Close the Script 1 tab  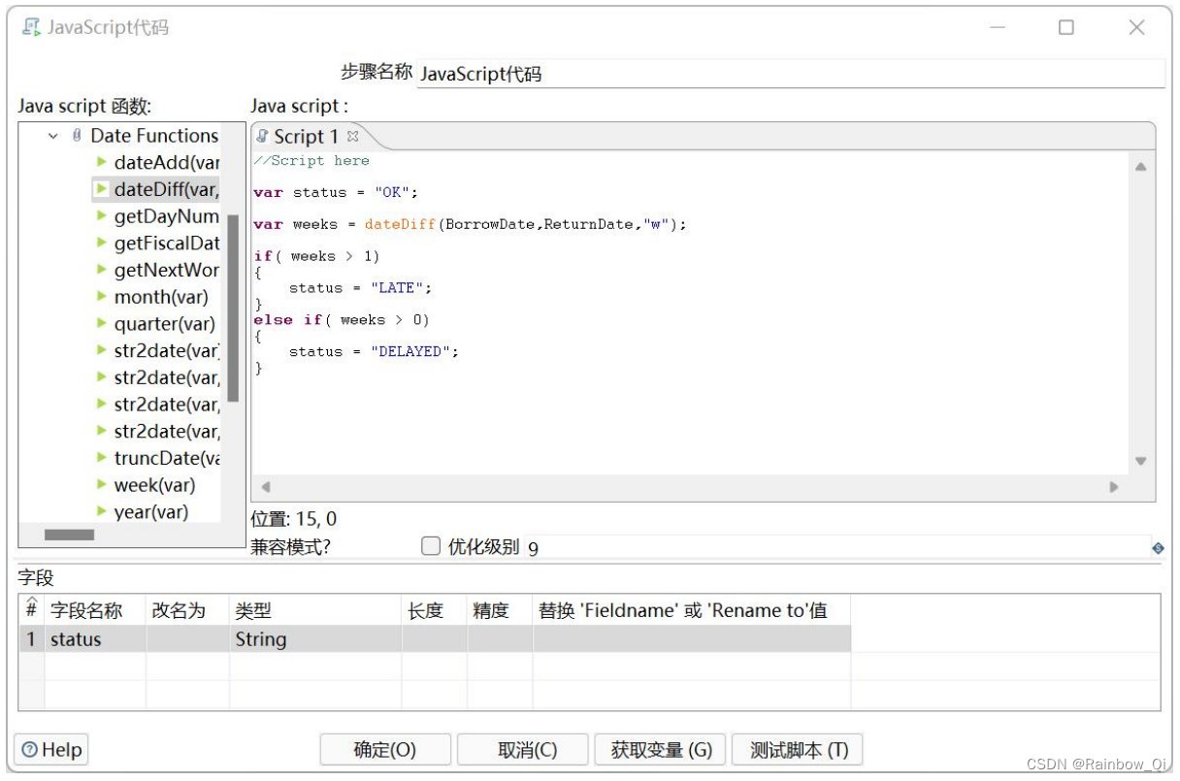click(353, 136)
